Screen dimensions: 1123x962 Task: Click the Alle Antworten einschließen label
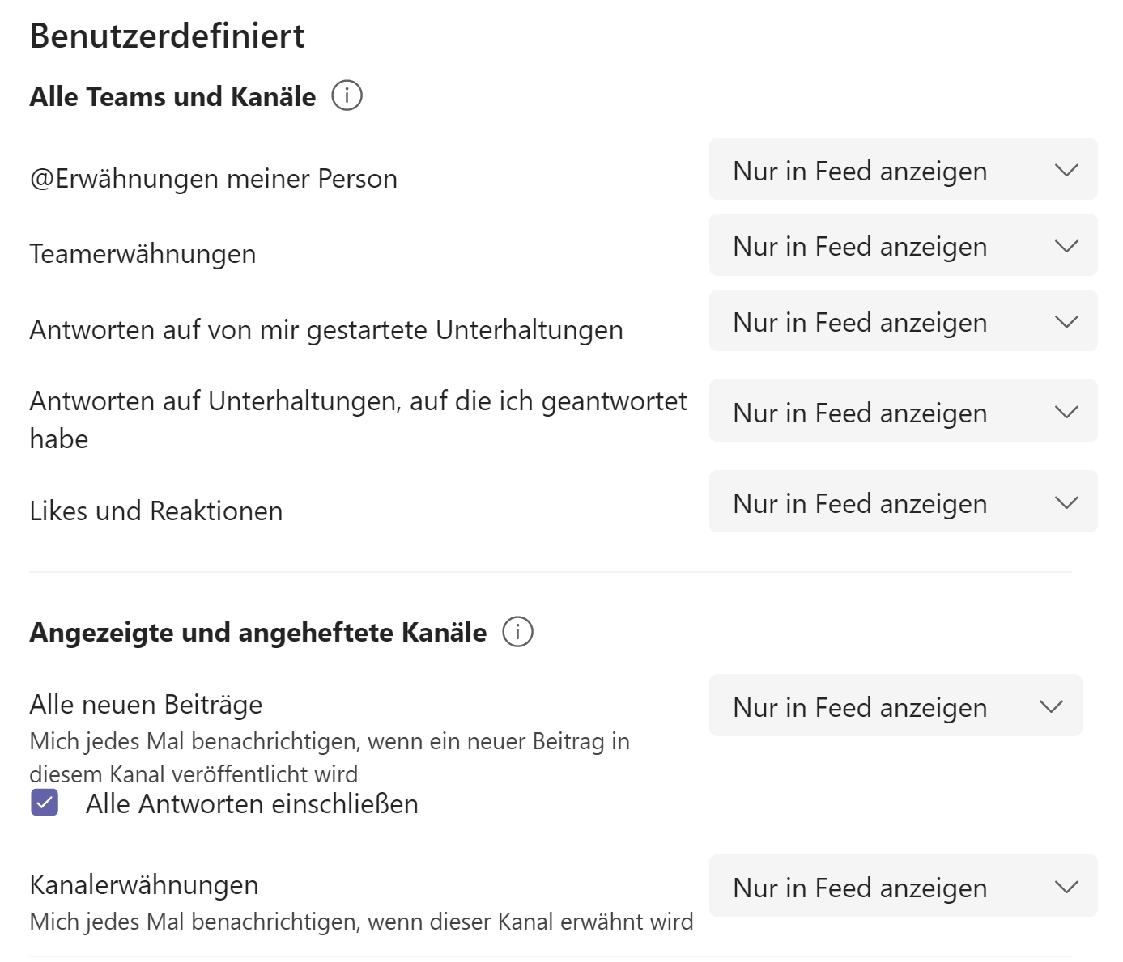click(252, 804)
